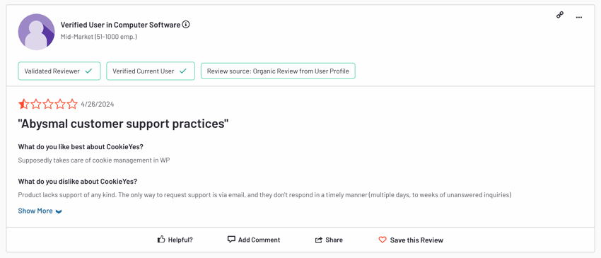Click the Save this Review text
Screen dimensions: 601x258
click(x=416, y=240)
